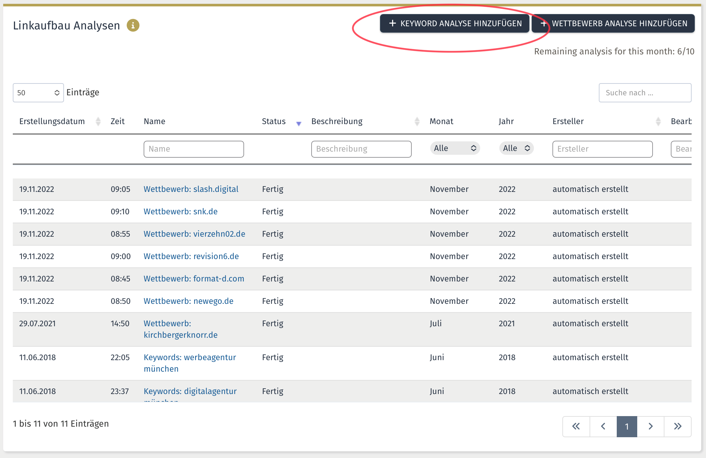The width and height of the screenshot is (706, 458).
Task: Select page 1 in pagination
Action: point(627,426)
